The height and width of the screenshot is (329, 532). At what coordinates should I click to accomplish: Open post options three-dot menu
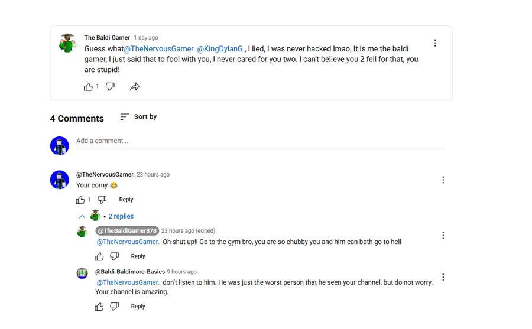[x=435, y=43]
